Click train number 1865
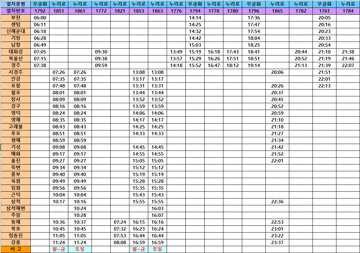The height and width of the screenshot is (253, 360). pyautogui.click(x=277, y=11)
